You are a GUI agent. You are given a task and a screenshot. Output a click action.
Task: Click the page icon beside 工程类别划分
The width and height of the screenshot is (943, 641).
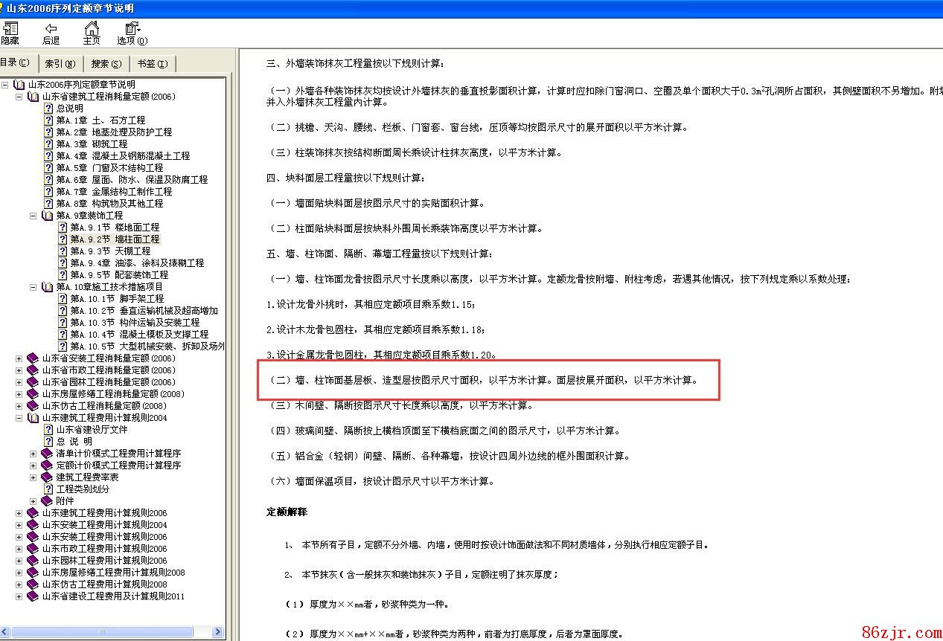pyautogui.click(x=48, y=489)
